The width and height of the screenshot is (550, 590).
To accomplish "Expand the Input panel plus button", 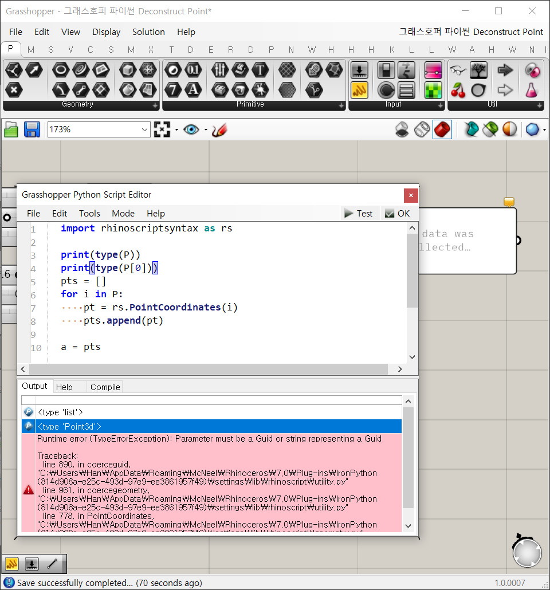I will click(x=441, y=106).
